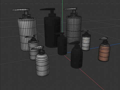Click the pump nozzle of the left tall bottle
This screenshot has width=120, height=90.
20,10
